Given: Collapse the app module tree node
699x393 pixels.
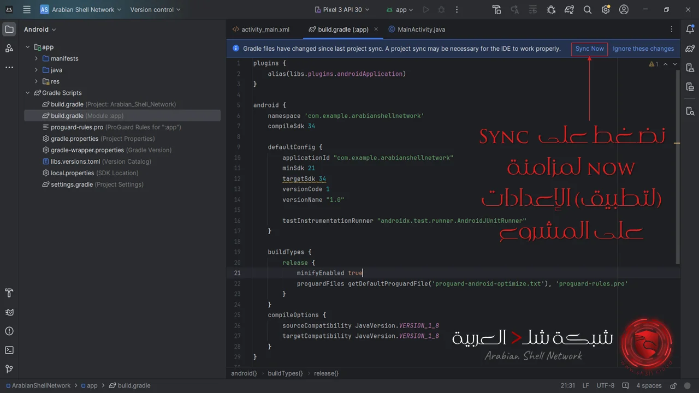Looking at the screenshot, I should [28, 47].
